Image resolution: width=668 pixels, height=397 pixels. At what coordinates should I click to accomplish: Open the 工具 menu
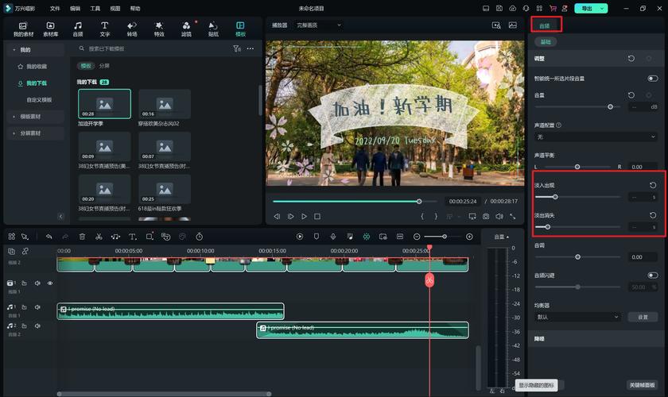[95, 8]
